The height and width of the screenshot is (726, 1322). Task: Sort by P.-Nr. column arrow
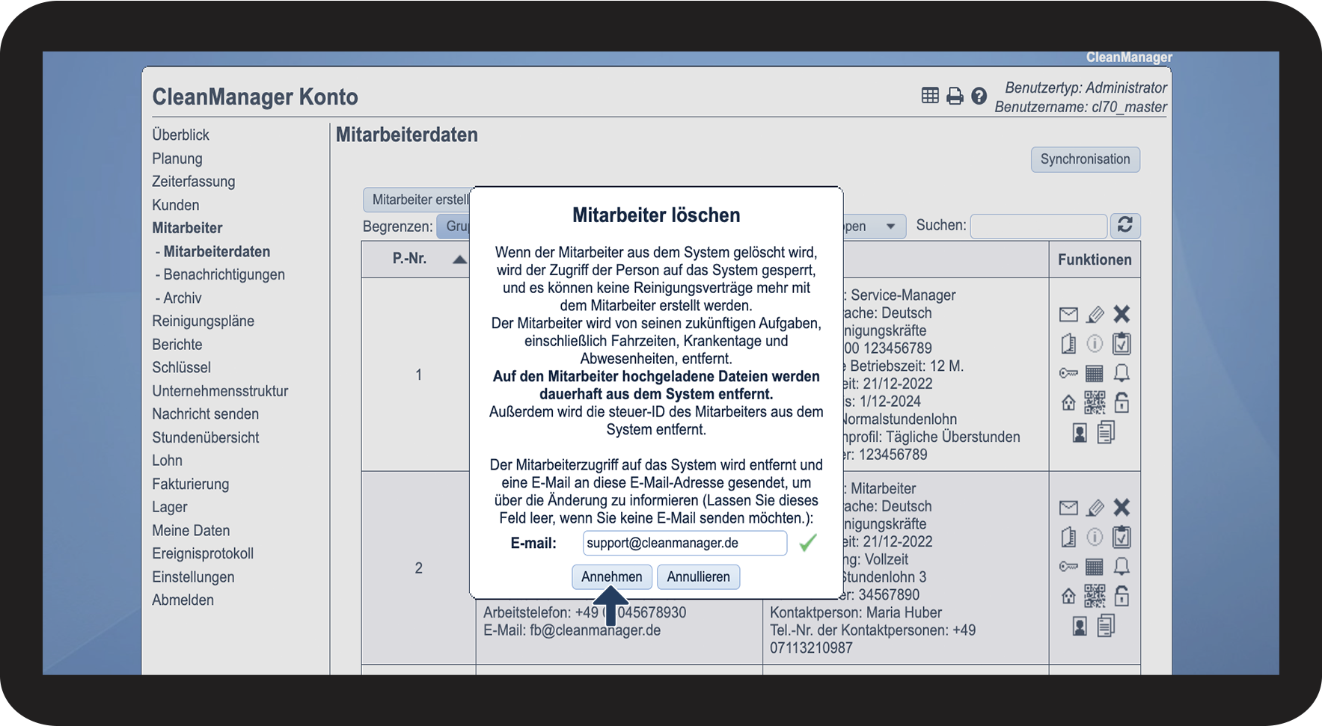click(x=459, y=259)
